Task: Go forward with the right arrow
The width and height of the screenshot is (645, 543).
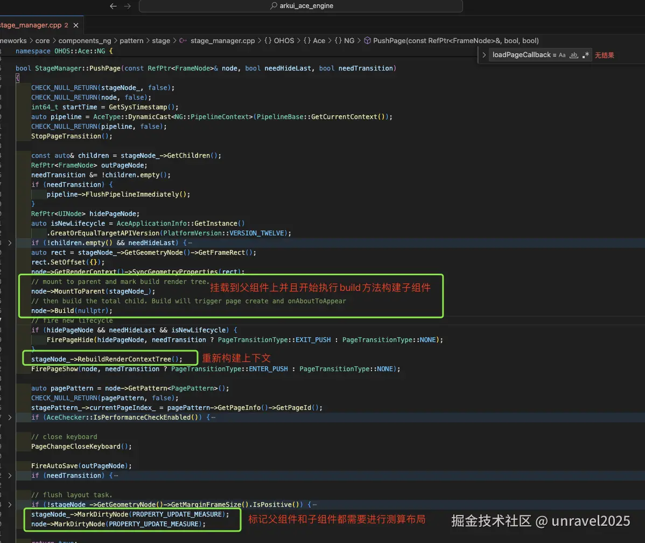Action: tap(128, 6)
